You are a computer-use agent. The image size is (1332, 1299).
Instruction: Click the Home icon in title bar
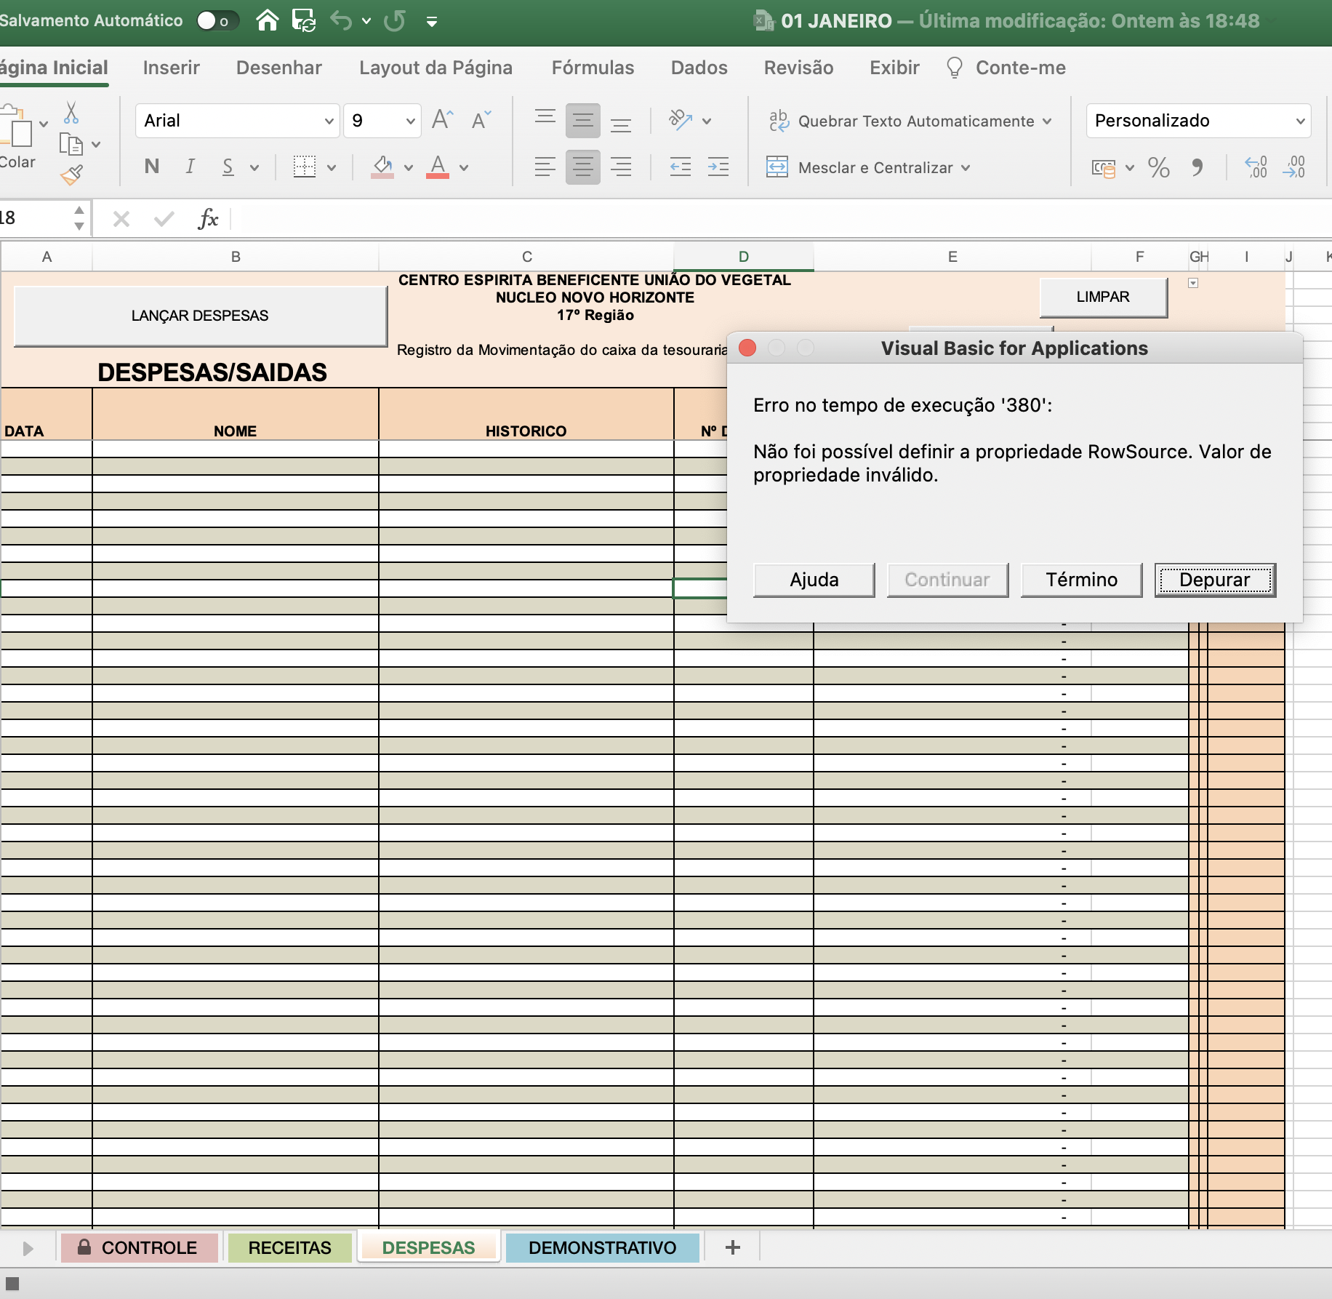click(268, 20)
